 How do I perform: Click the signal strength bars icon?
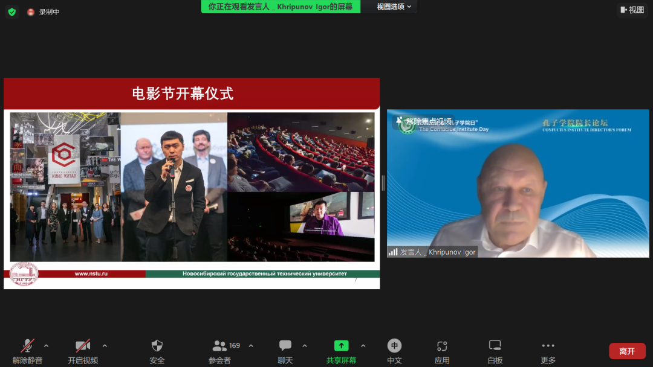coord(393,252)
